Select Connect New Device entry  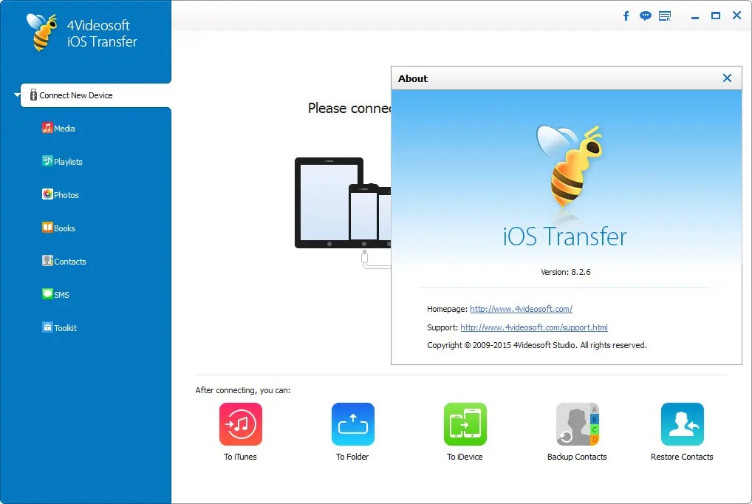[96, 95]
